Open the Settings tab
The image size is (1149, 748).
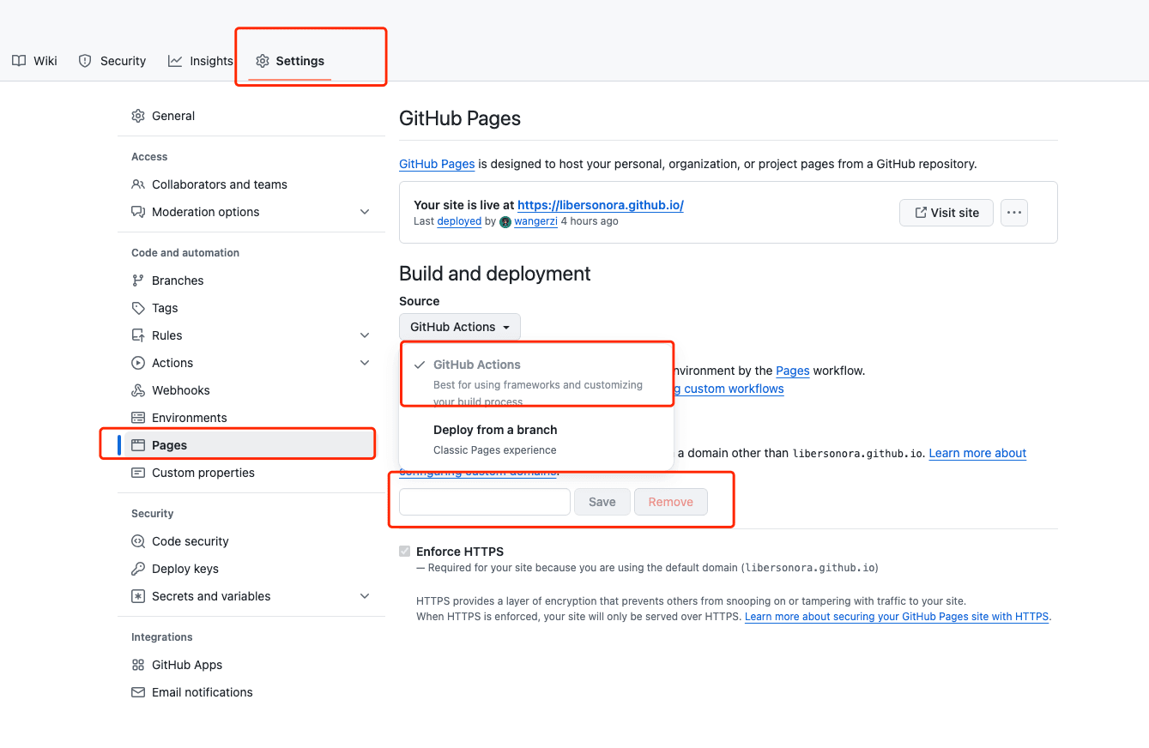coord(290,61)
